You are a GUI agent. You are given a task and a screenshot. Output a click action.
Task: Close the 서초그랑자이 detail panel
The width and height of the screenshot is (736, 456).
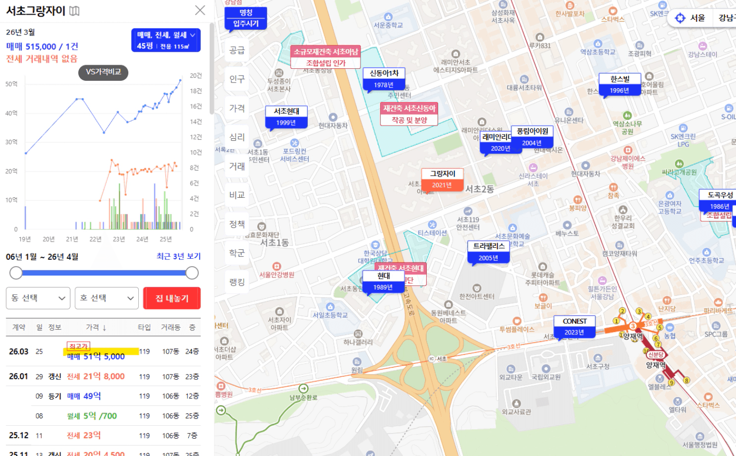(200, 10)
